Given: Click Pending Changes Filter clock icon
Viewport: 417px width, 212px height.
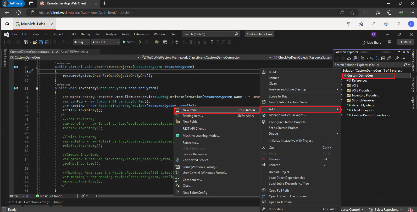Looking at the screenshot, I should tap(363, 58).
